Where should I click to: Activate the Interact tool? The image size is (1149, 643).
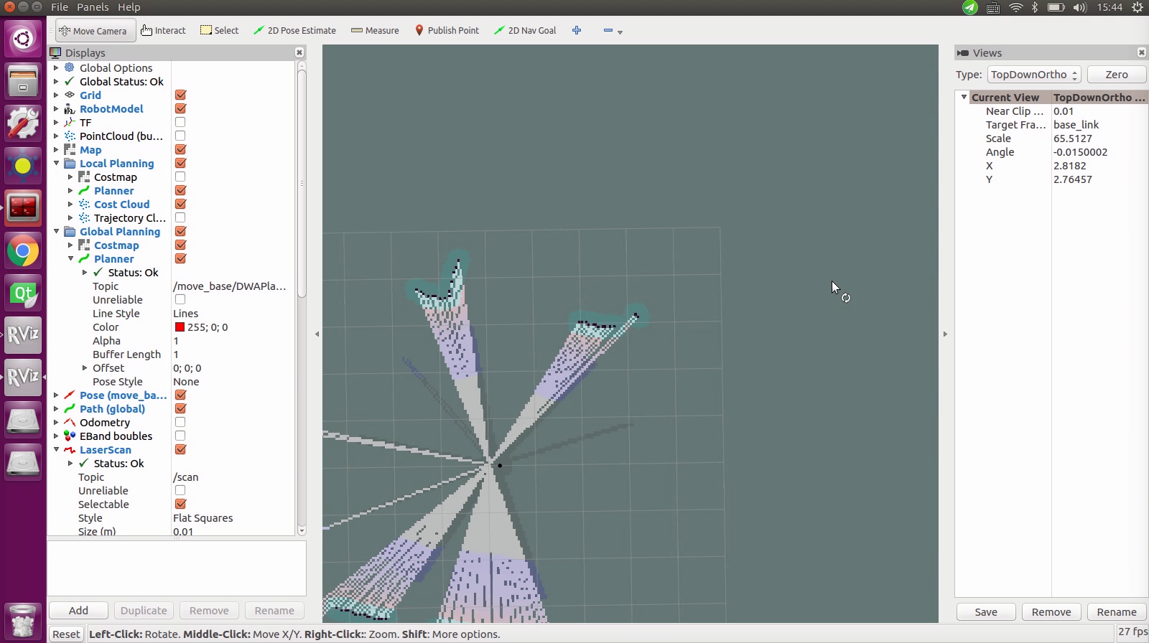tap(164, 31)
